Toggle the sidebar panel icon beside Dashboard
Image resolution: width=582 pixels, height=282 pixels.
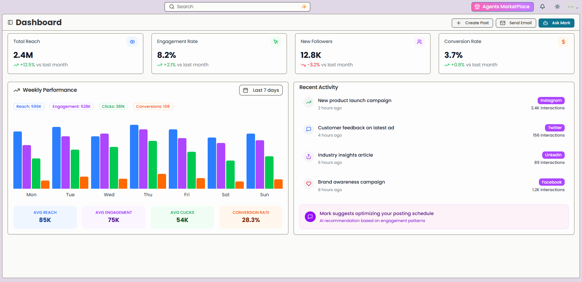point(10,22)
